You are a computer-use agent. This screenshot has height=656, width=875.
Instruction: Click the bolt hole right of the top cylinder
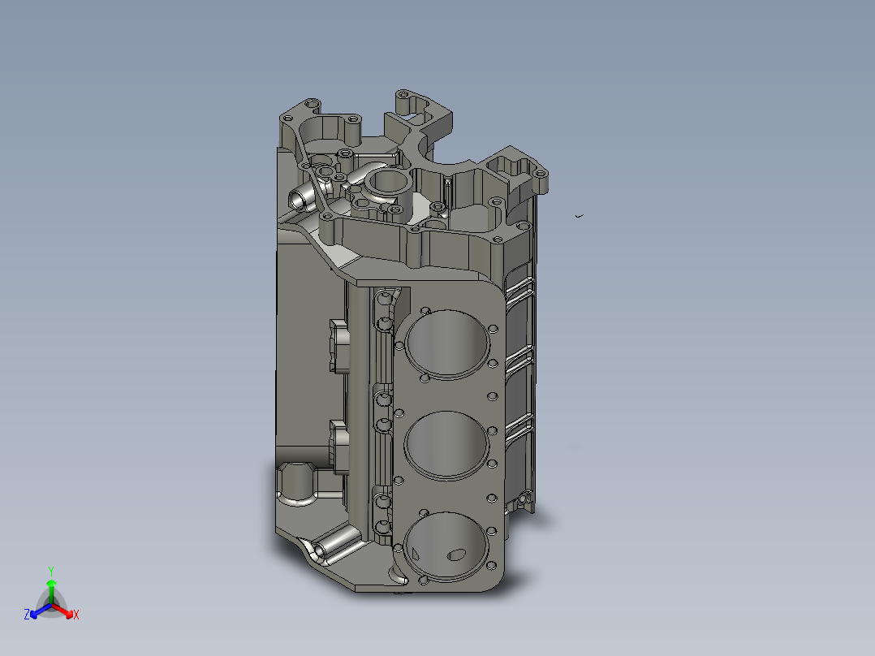coord(493,330)
